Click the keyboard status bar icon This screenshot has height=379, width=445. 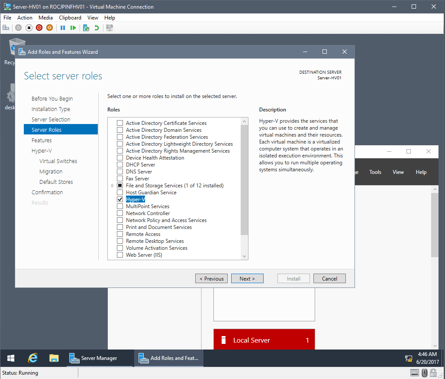coord(414,372)
